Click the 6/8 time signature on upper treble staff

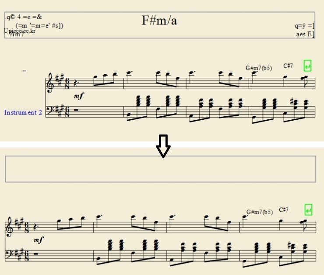(67, 84)
